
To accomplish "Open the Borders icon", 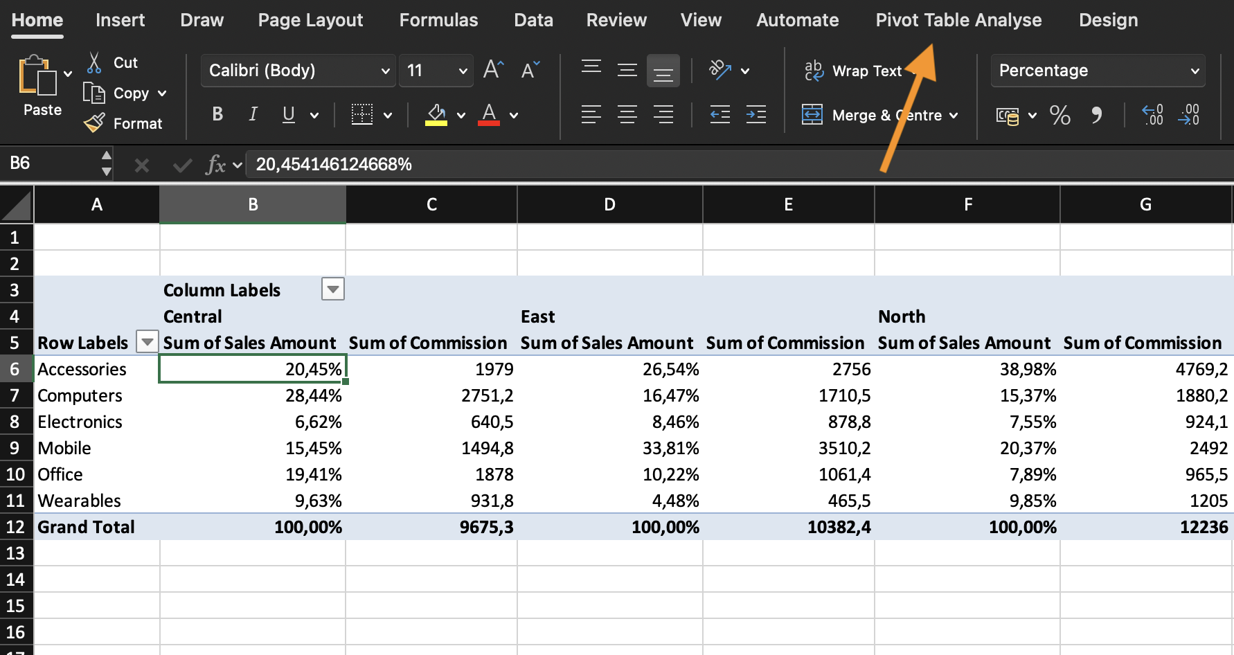I will 361,115.
